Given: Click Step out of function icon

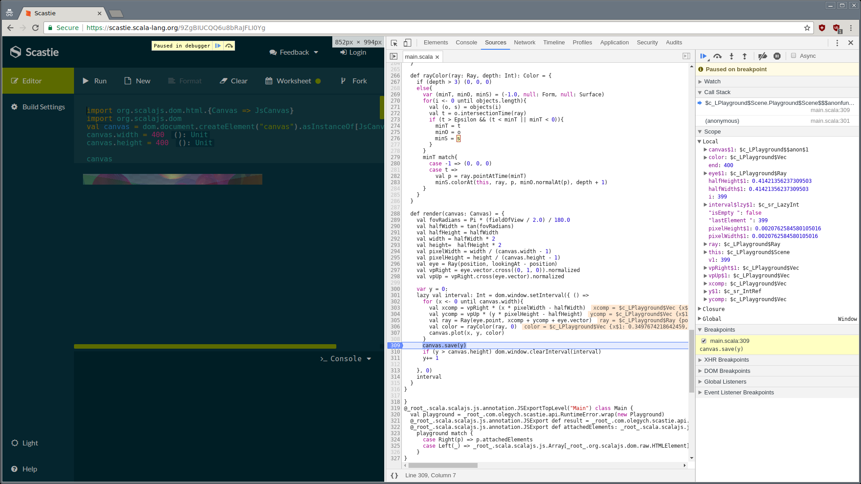Looking at the screenshot, I should point(744,56).
